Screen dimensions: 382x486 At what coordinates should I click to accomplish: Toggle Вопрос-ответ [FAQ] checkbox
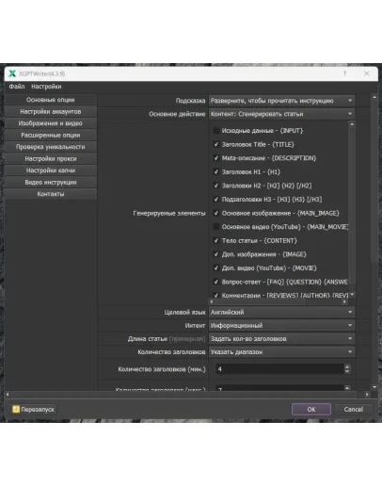coord(216,282)
